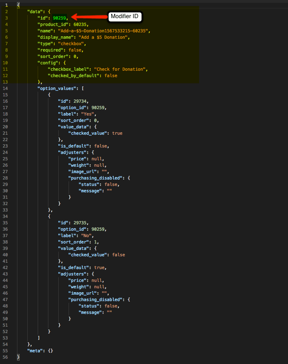Select the option value id 29734
Image resolution: width=288 pixels, height=364 pixels.
[80, 101]
